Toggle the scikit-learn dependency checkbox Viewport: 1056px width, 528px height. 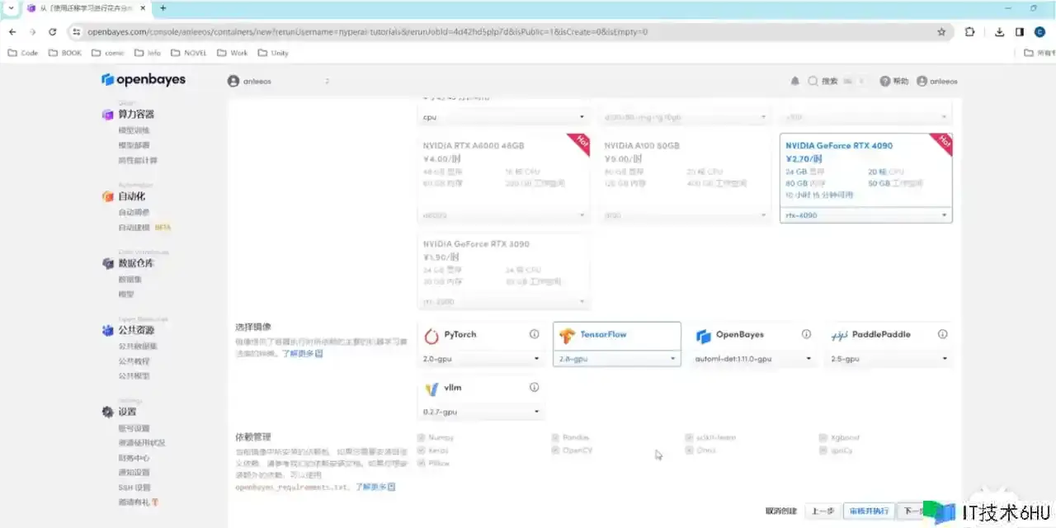pos(689,437)
